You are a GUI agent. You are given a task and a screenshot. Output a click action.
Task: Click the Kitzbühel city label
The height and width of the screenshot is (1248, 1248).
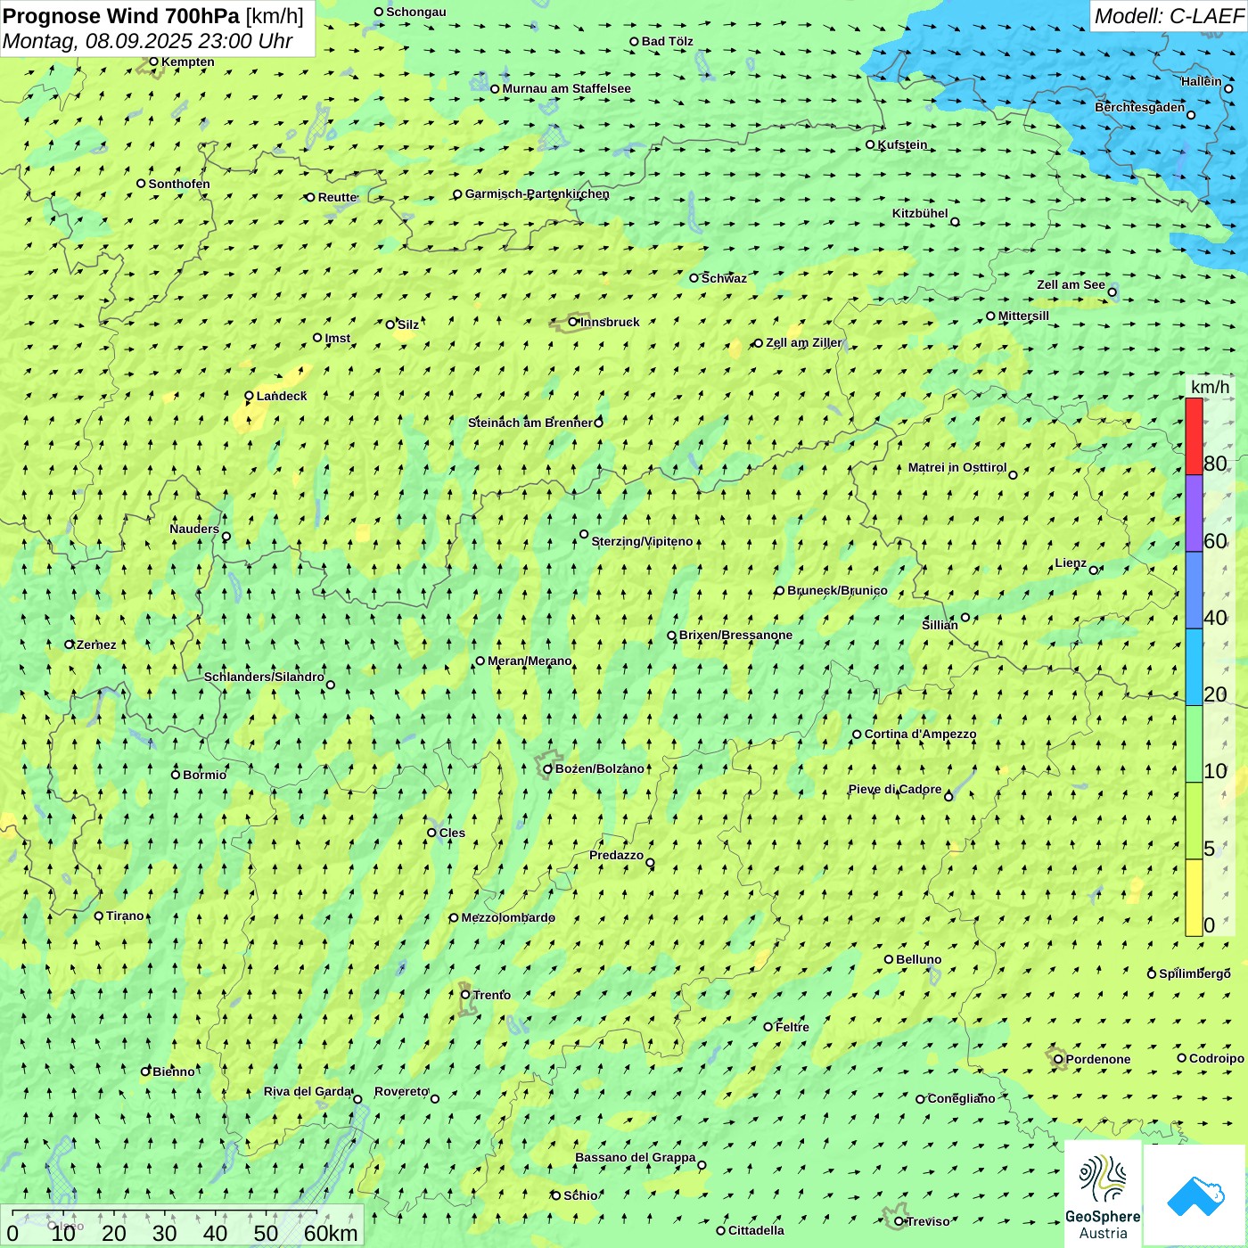pos(920,213)
